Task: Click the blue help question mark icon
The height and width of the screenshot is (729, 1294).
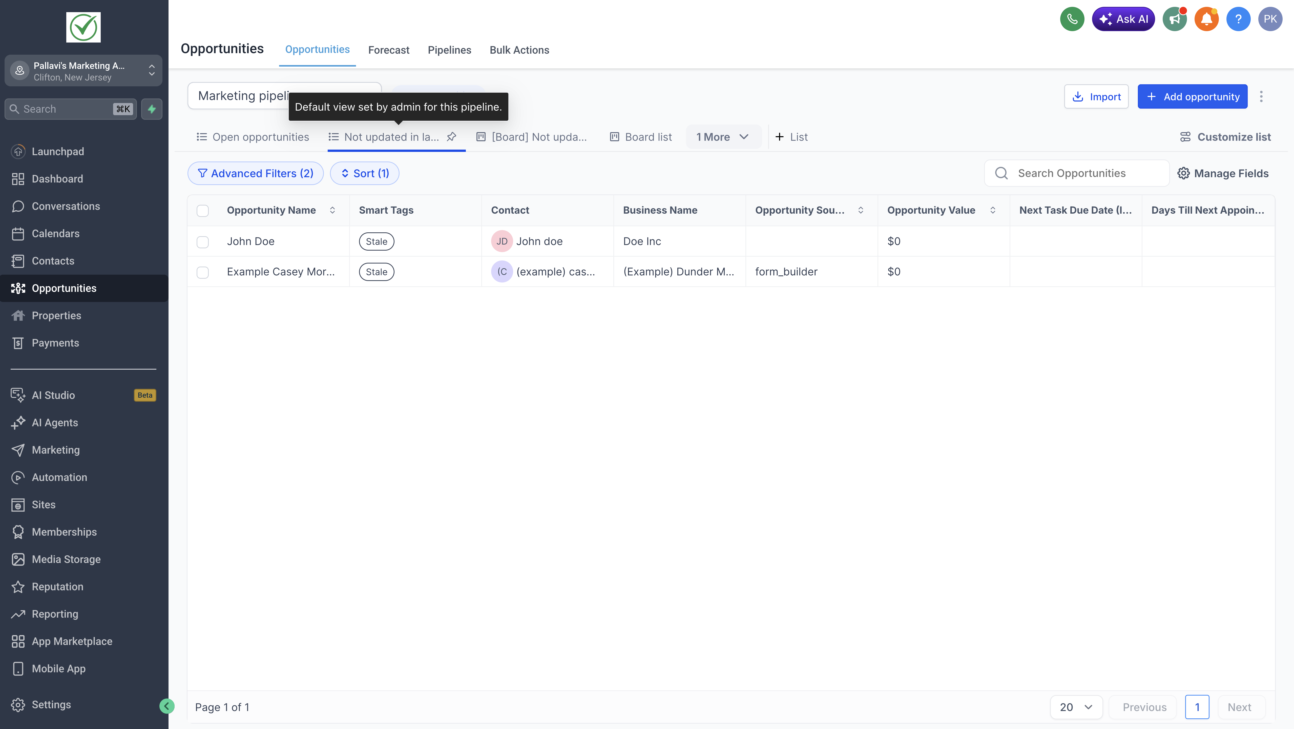Action: click(x=1238, y=19)
